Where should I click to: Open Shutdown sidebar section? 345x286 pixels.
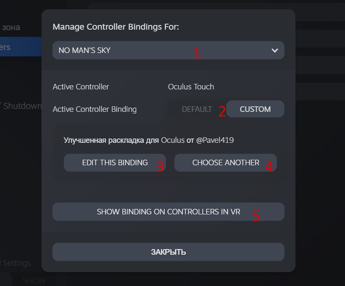pyautogui.click(x=22, y=106)
